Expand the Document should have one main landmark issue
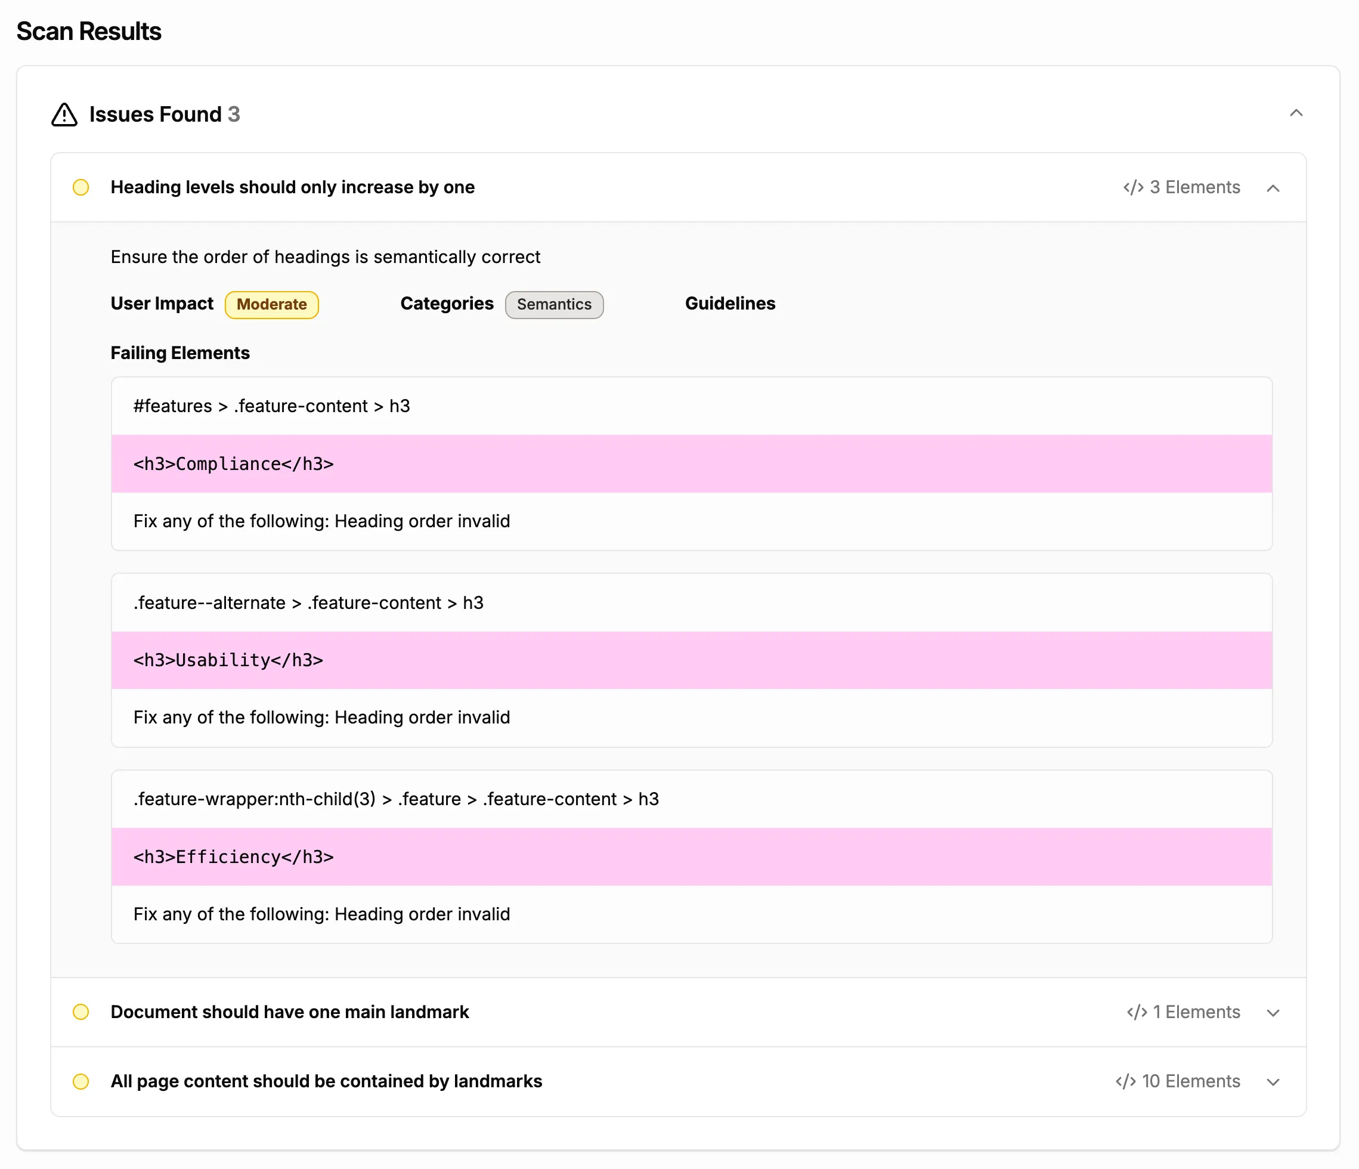This screenshot has width=1359, height=1169. pyautogui.click(x=1273, y=1012)
